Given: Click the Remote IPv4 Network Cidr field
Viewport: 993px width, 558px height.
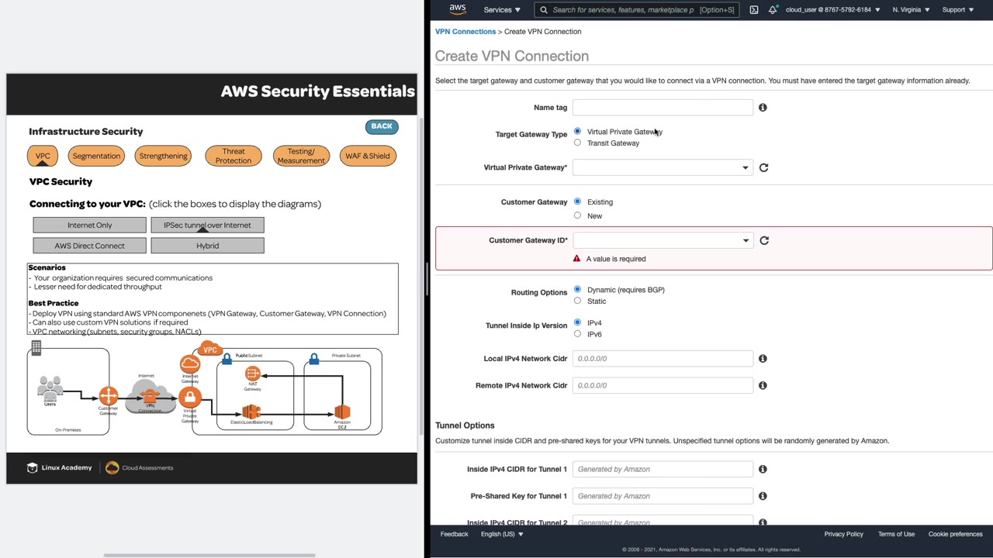Looking at the screenshot, I should (x=663, y=385).
